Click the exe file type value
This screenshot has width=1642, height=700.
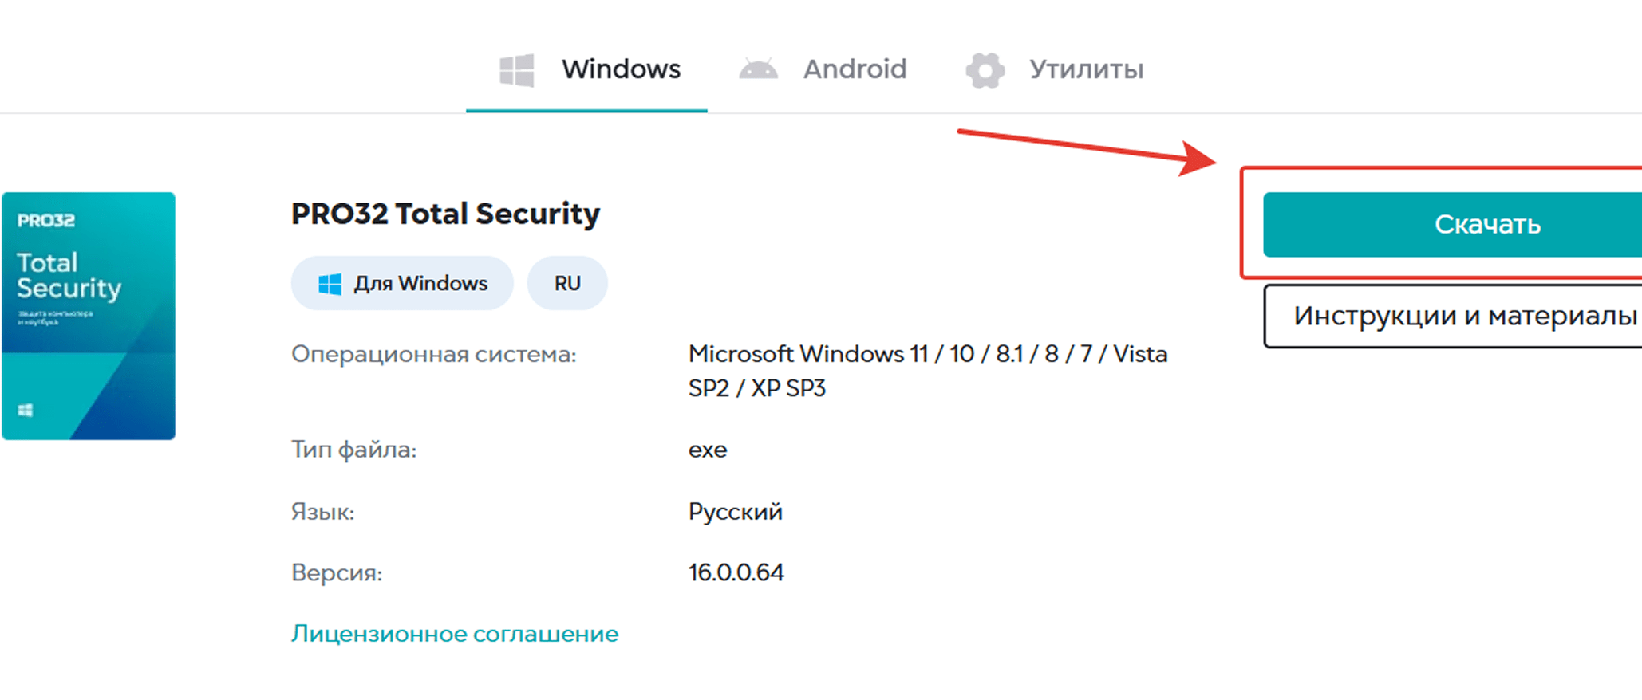[707, 449]
